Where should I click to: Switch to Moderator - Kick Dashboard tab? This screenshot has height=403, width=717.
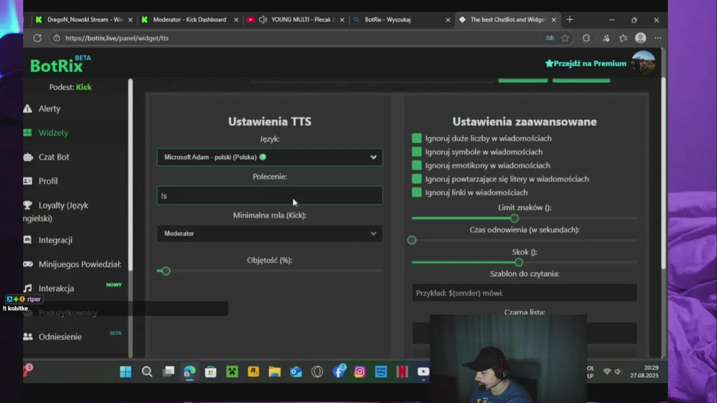[x=189, y=20]
